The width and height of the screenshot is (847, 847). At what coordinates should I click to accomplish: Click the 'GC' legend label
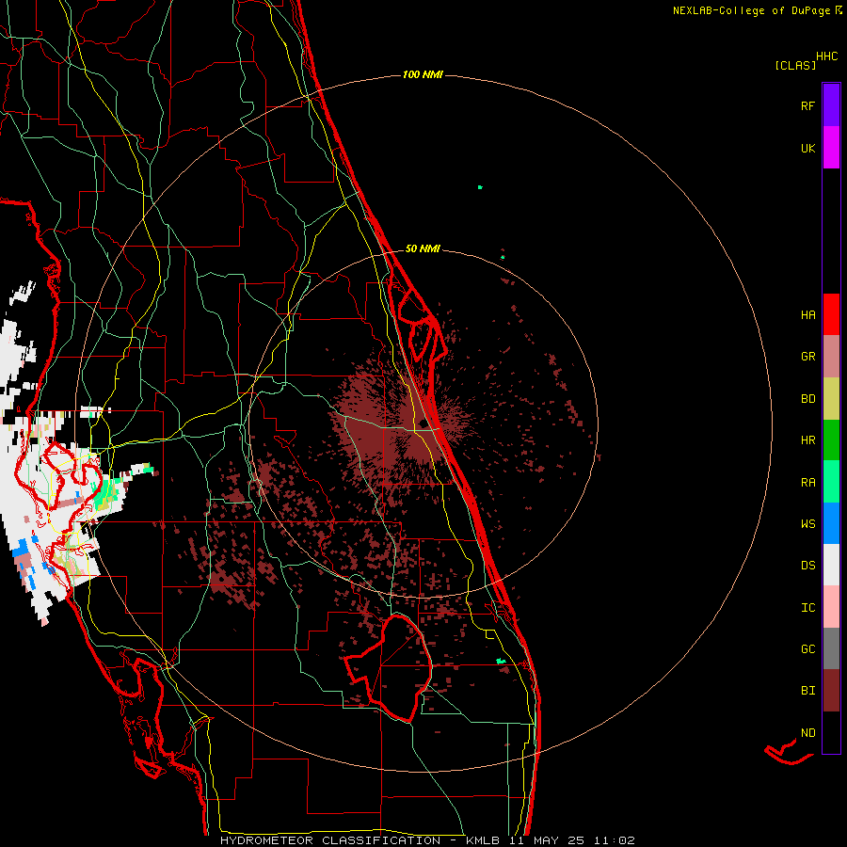pyautogui.click(x=807, y=649)
